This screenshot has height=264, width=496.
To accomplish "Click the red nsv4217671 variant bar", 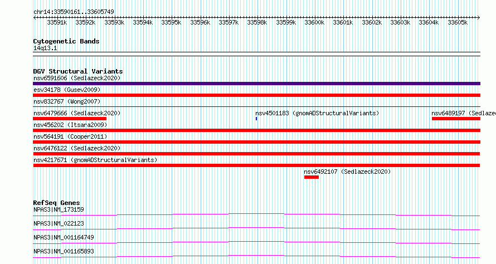I will (256, 165).
